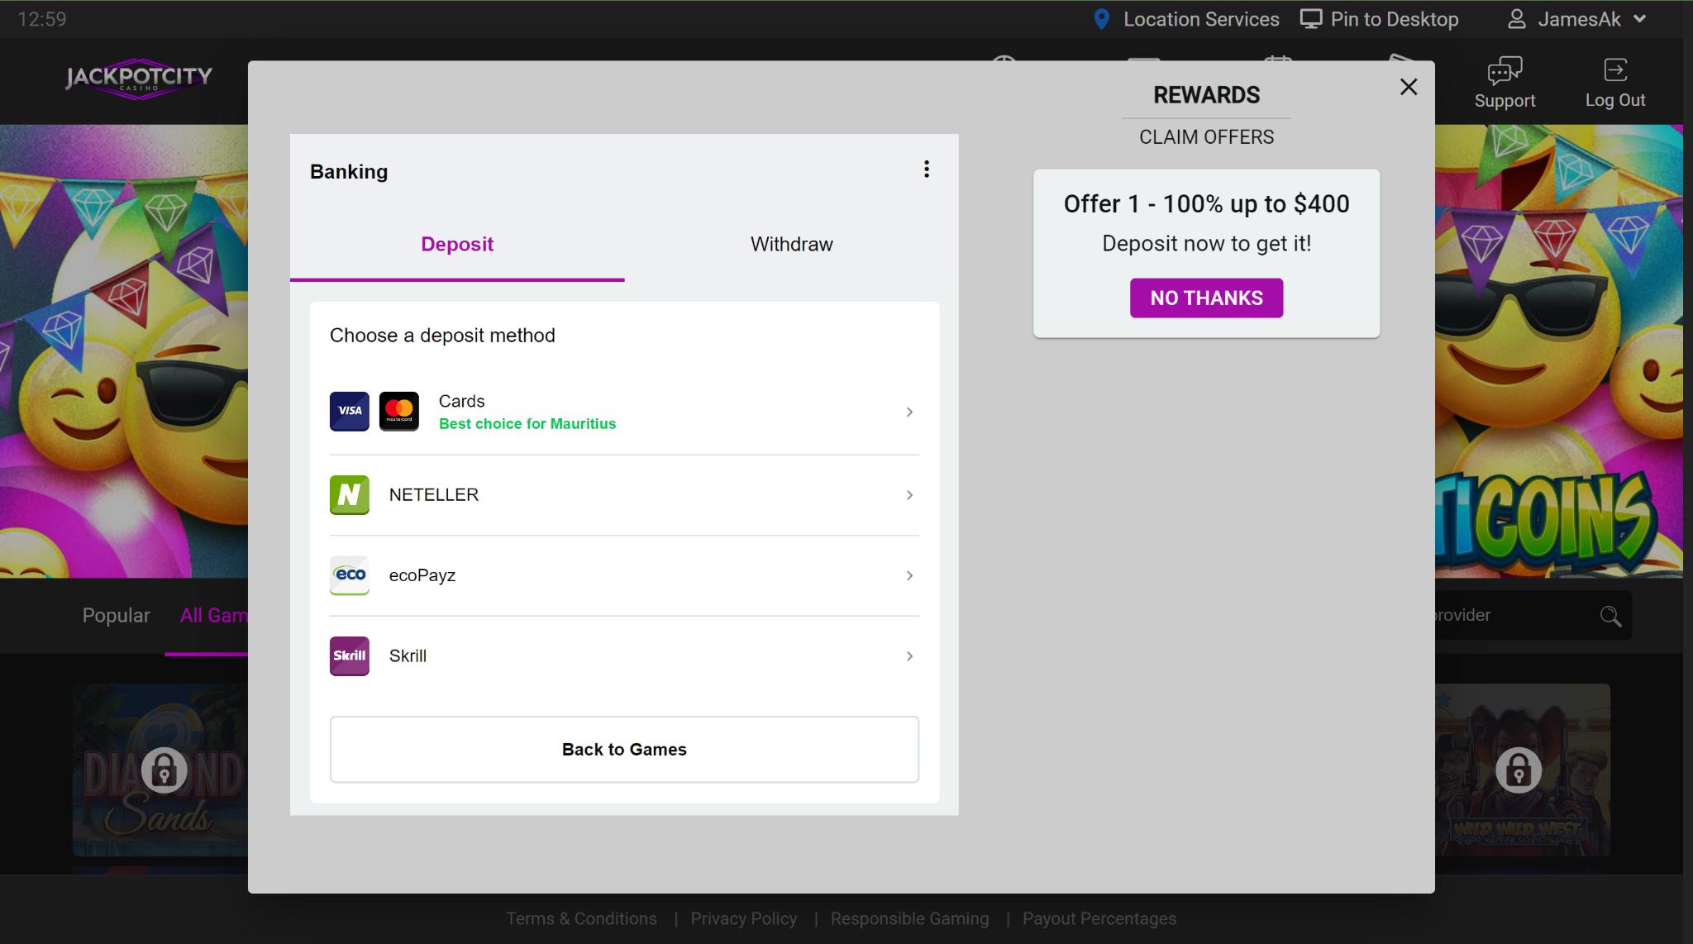Open the Terms & Conditions link
Image resolution: width=1693 pixels, height=944 pixels.
pos(581,919)
